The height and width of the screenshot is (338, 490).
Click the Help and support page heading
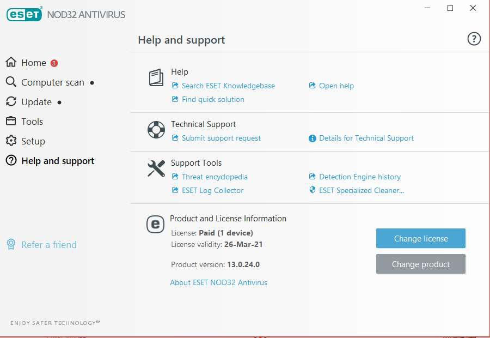tap(181, 40)
